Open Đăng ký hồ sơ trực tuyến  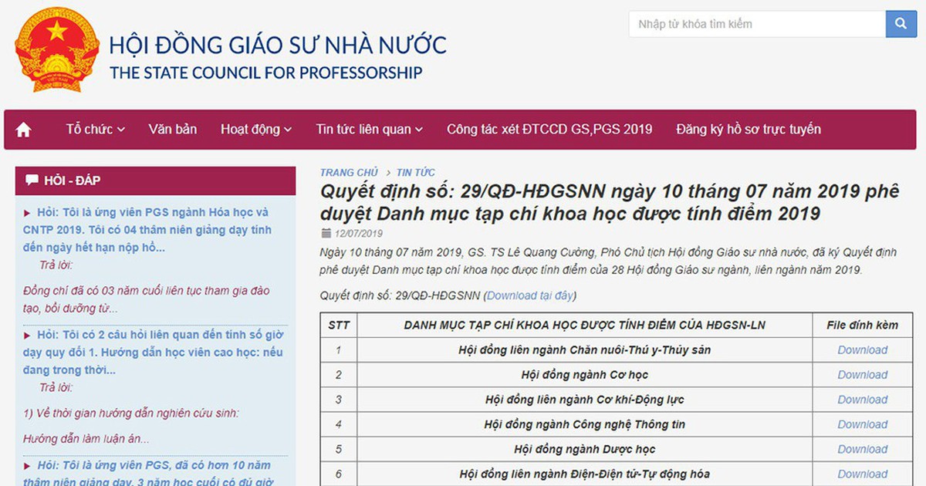click(x=749, y=130)
